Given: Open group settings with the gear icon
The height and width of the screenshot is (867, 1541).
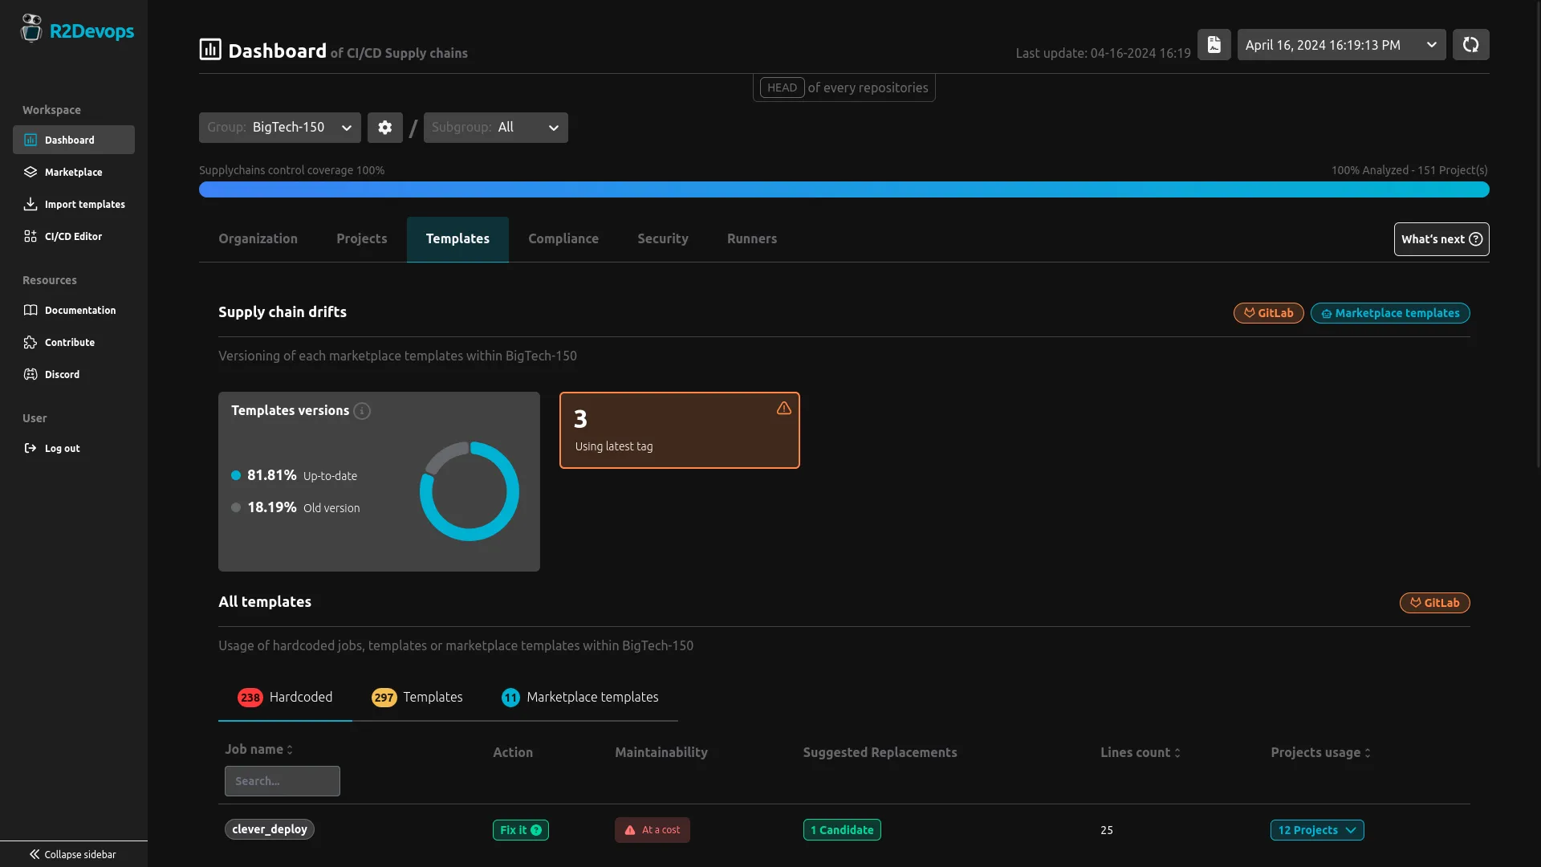Looking at the screenshot, I should (x=385, y=127).
